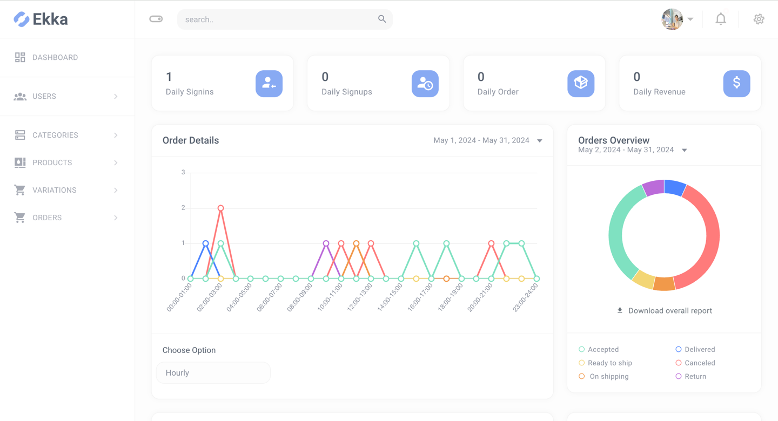The height and width of the screenshot is (421, 778).
Task: Click the Daily Signups clock icon
Action: tap(425, 84)
